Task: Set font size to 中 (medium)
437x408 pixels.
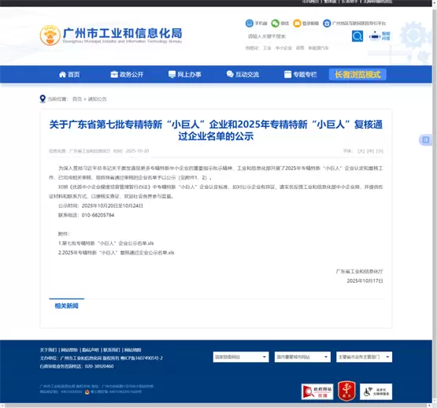Action: click(x=370, y=151)
